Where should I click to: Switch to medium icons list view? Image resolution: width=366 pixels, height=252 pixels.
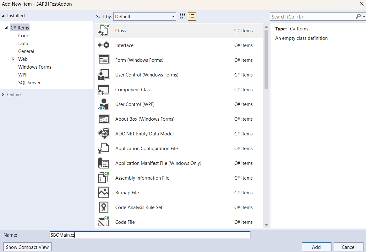(192, 17)
